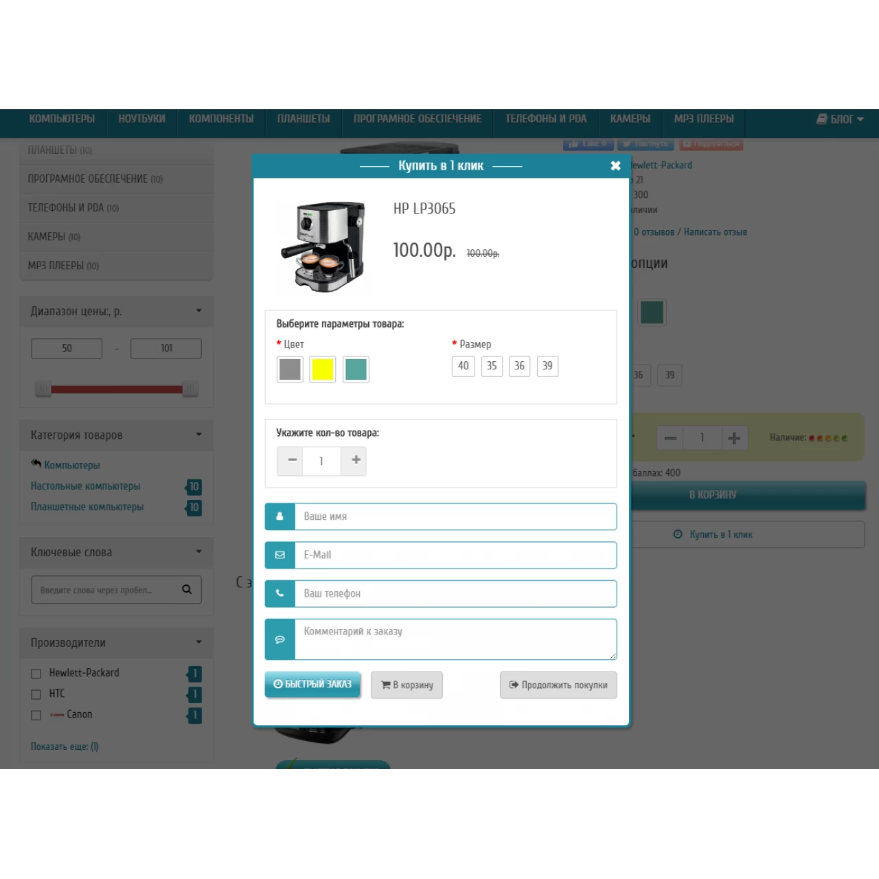The image size is (879, 879).
Task: Click the dialog quantity field
Action: click(321, 461)
